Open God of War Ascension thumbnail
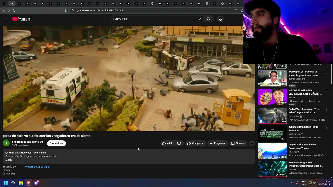This screenshot has width=333, height=187. pos(272,116)
